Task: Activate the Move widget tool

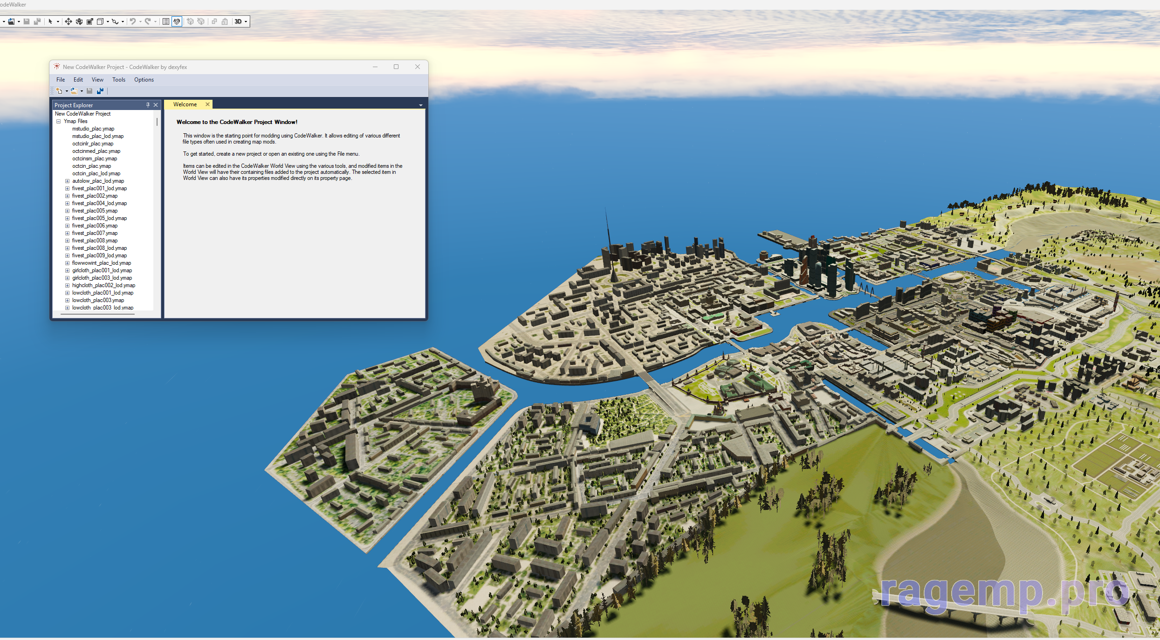Action: pos(69,21)
